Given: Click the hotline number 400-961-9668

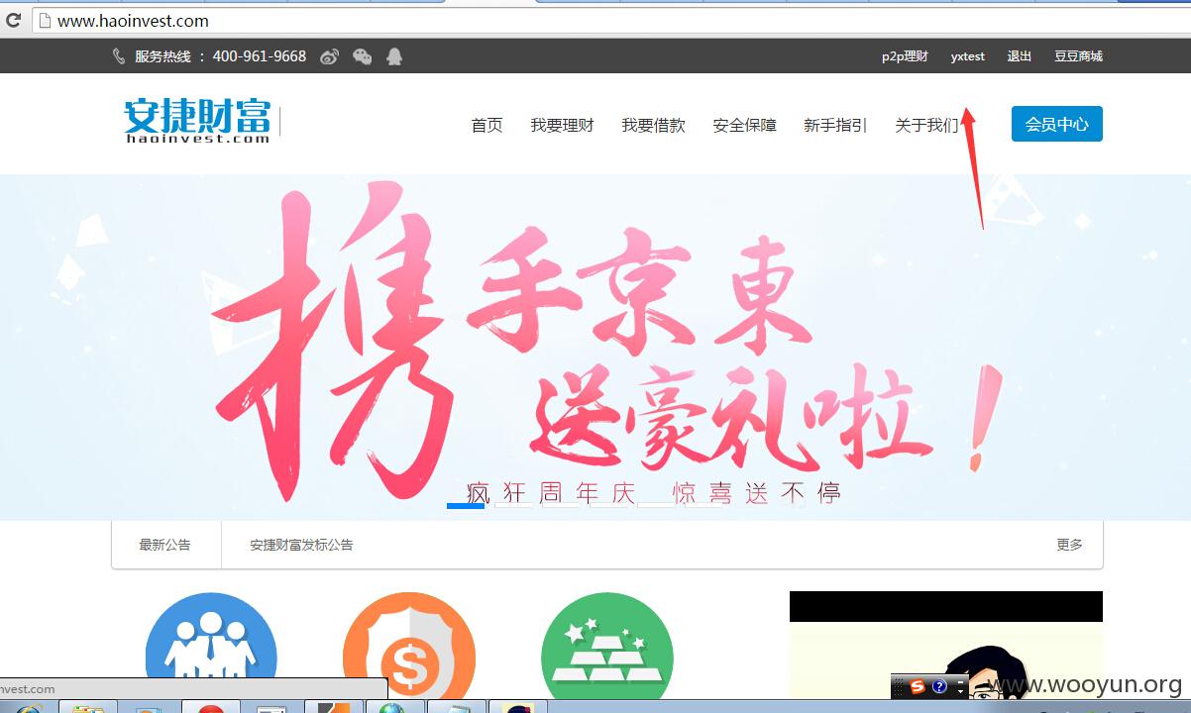Looking at the screenshot, I should point(260,56).
